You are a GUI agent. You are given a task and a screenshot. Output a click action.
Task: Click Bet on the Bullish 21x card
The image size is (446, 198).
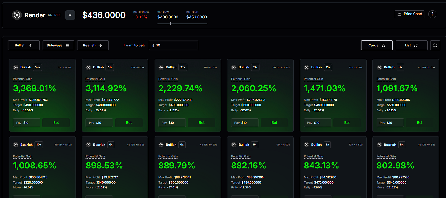tap(274, 123)
